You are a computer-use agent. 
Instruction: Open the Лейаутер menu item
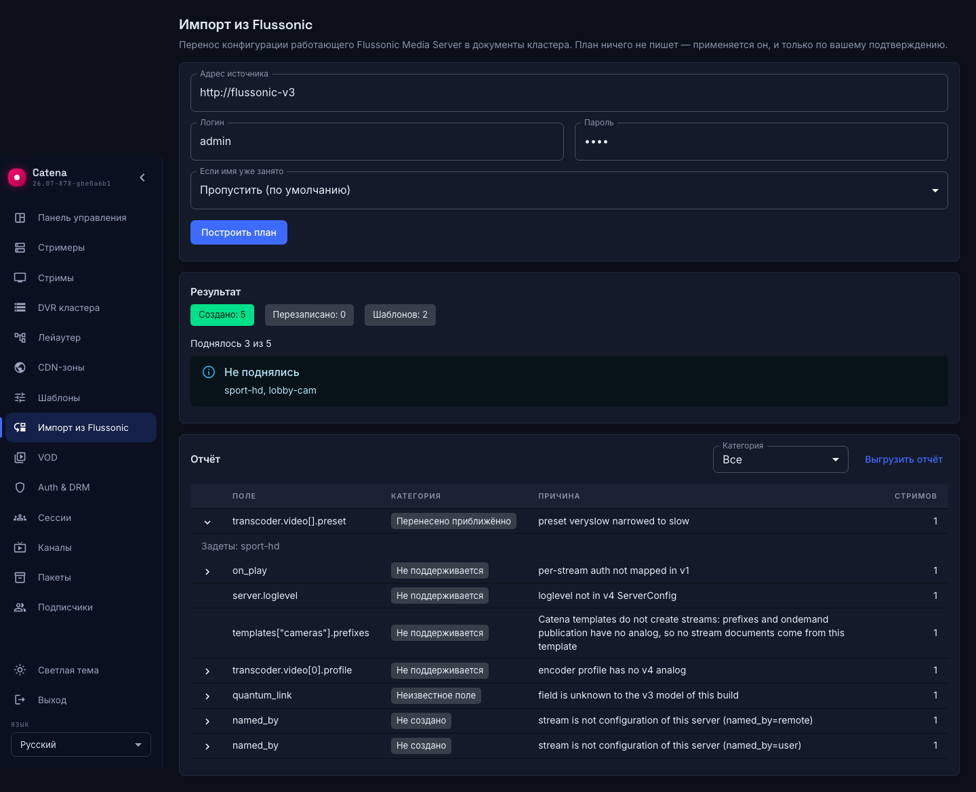point(81,337)
